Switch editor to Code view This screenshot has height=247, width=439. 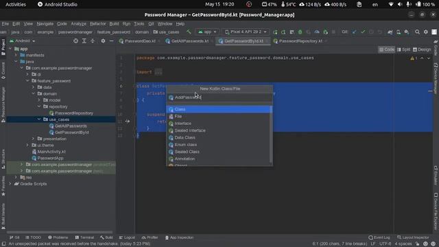(386, 49)
